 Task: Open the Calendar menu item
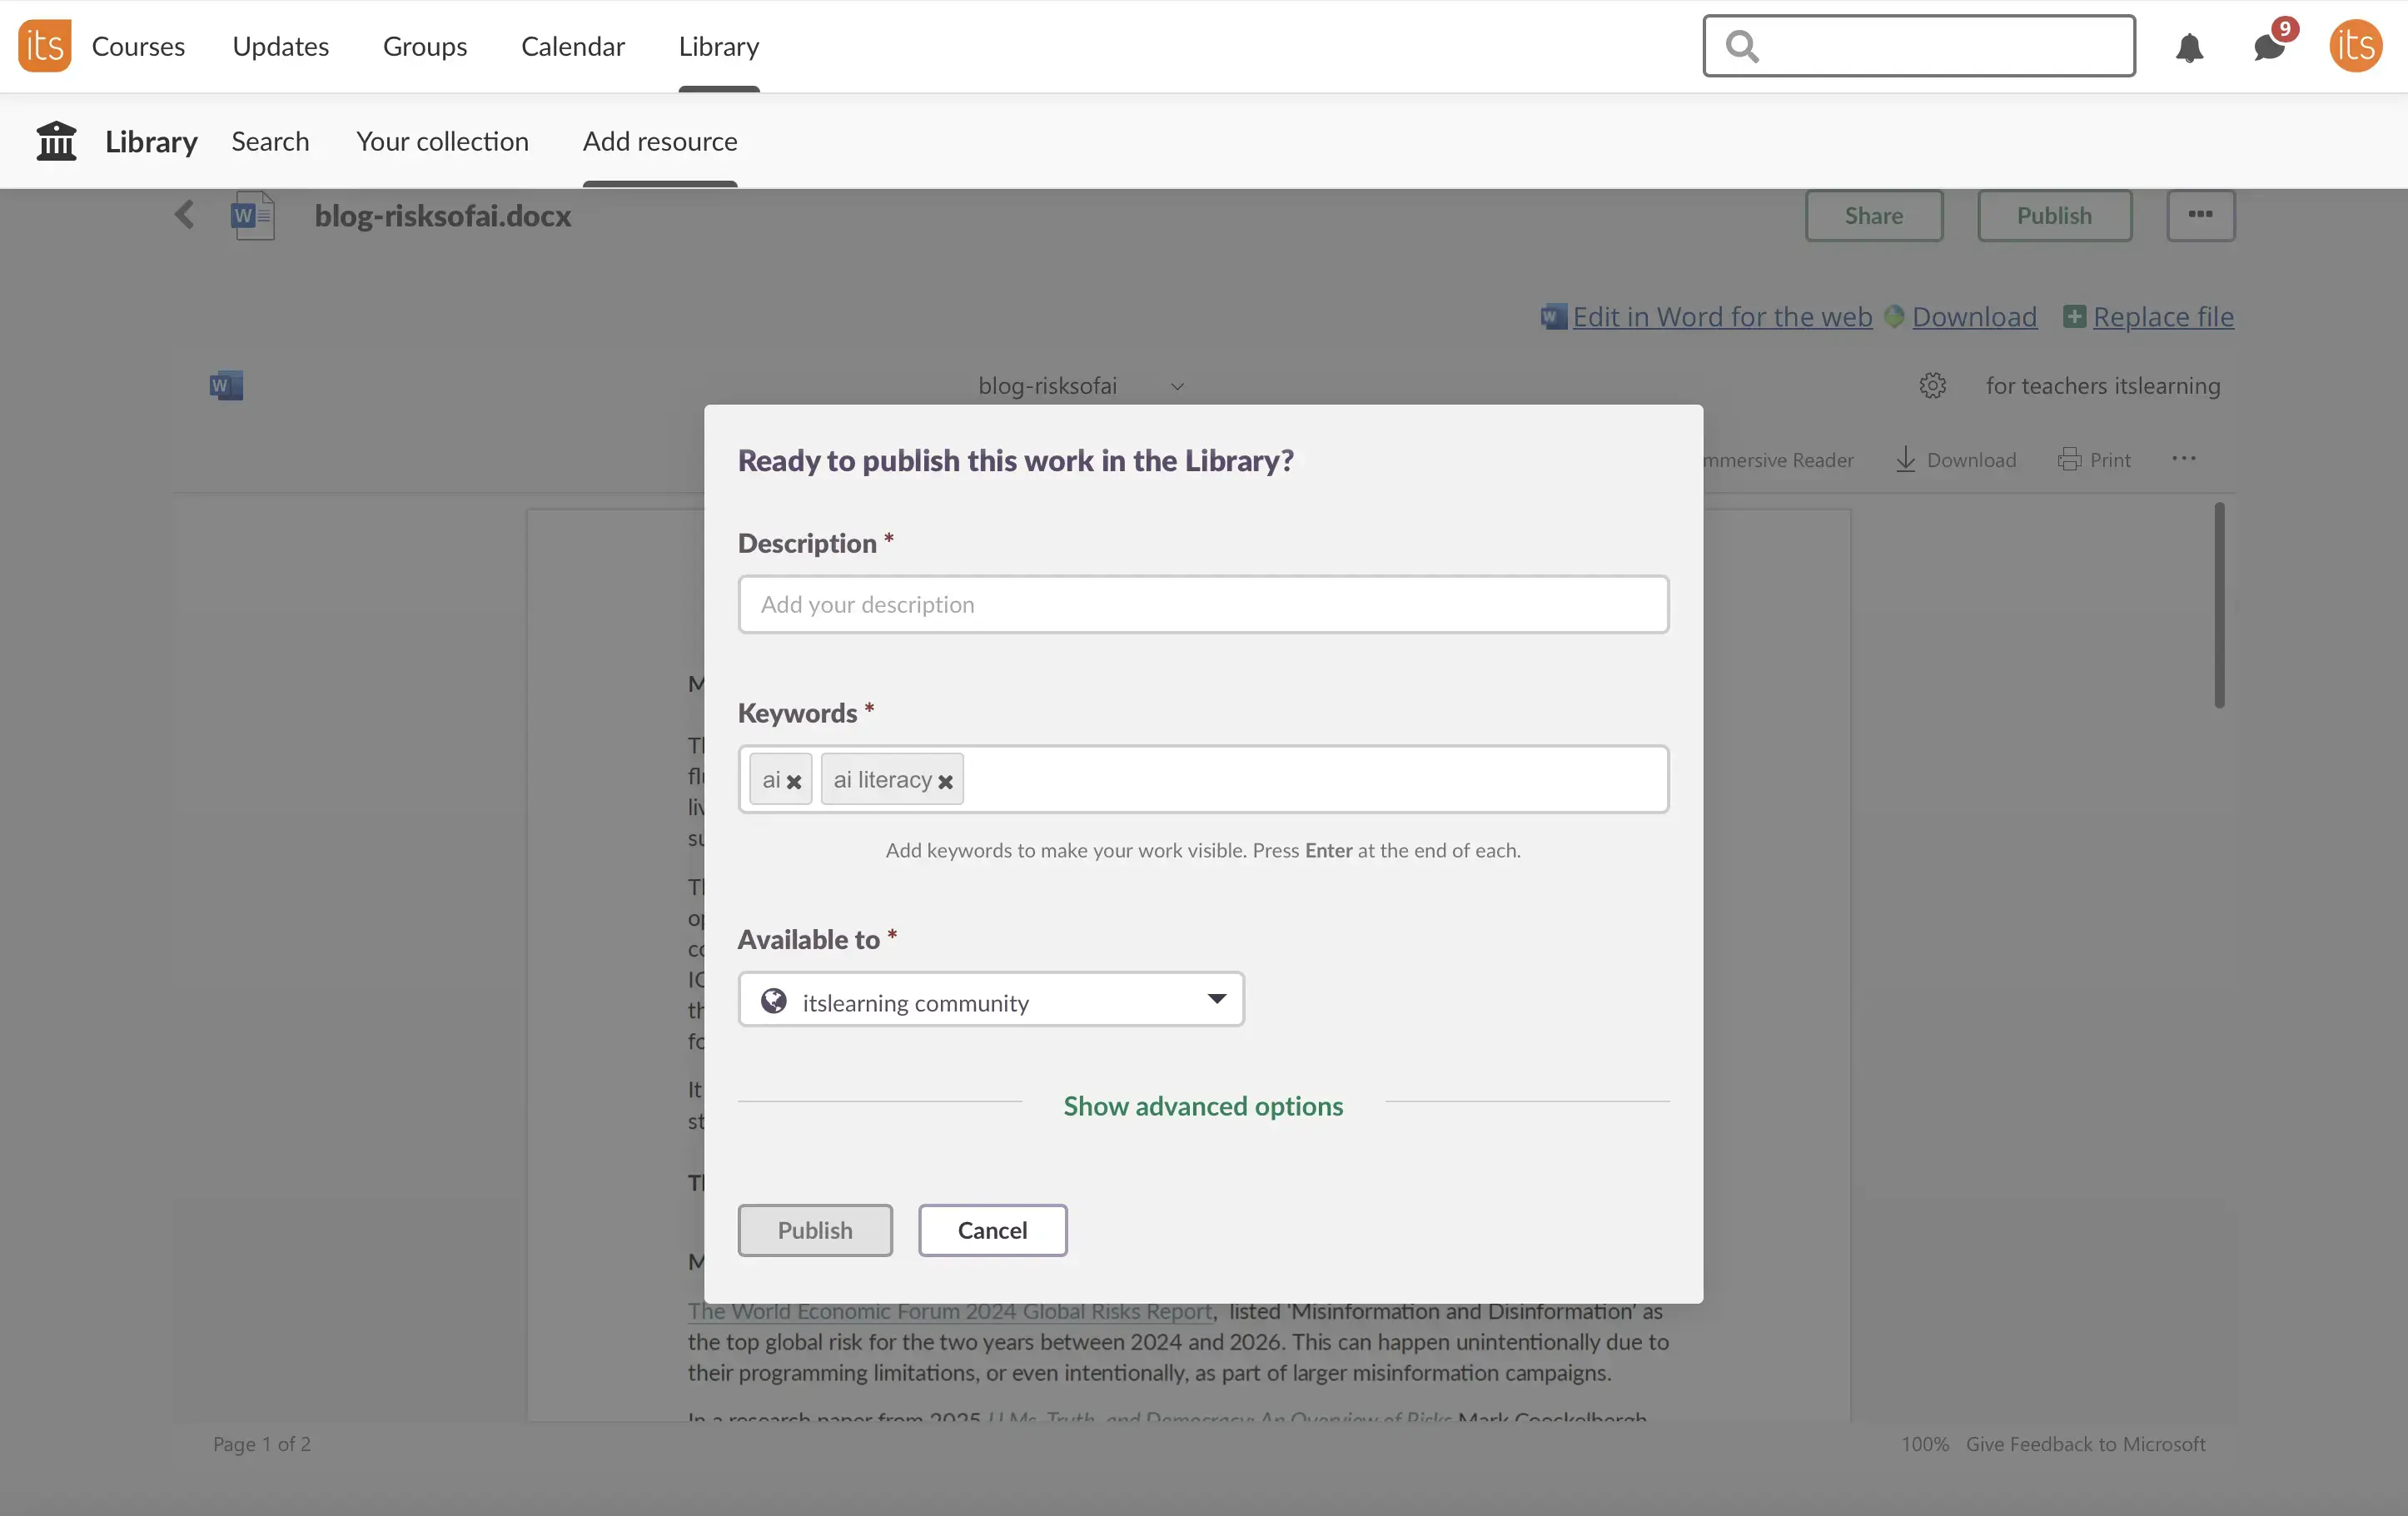coord(572,46)
